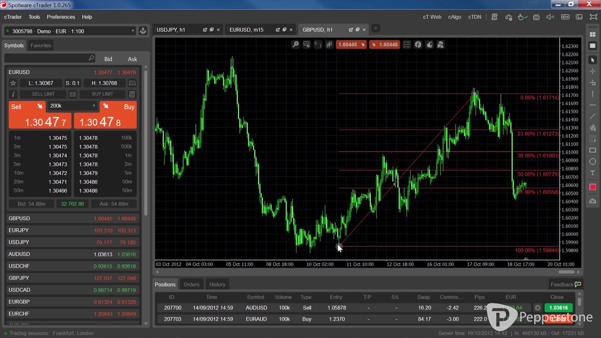Open the History tab
The width and height of the screenshot is (601, 338).
[217, 284]
